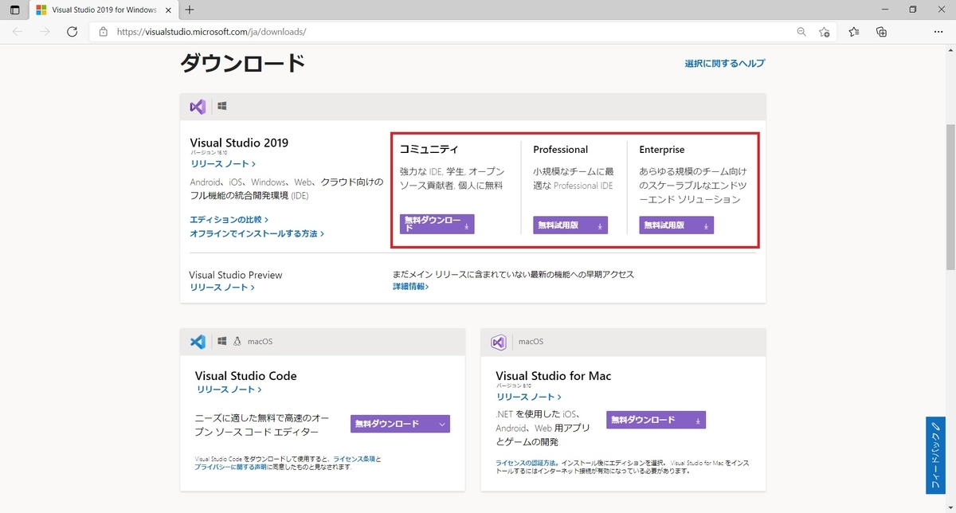The image size is (956, 513).
Task: Click the lock icon in address bar
Action: (x=103, y=32)
